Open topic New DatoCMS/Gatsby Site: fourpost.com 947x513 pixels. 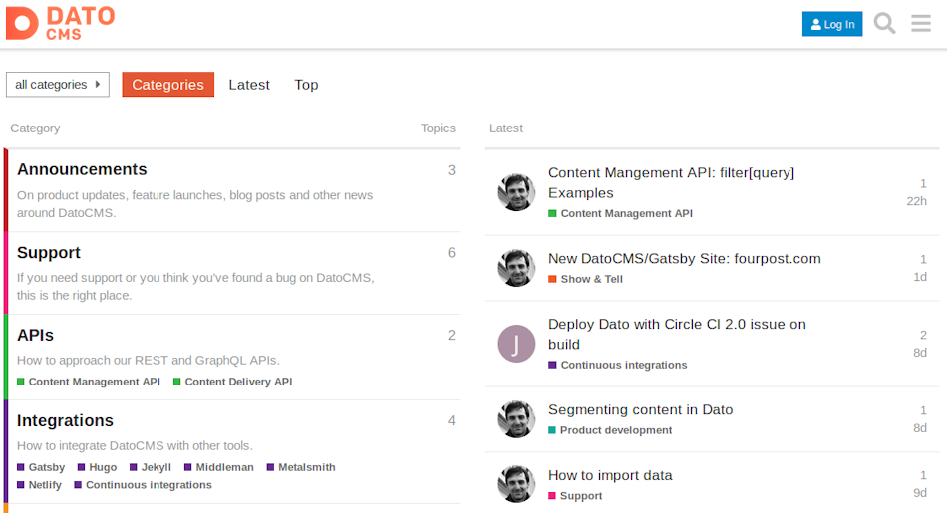click(x=684, y=258)
